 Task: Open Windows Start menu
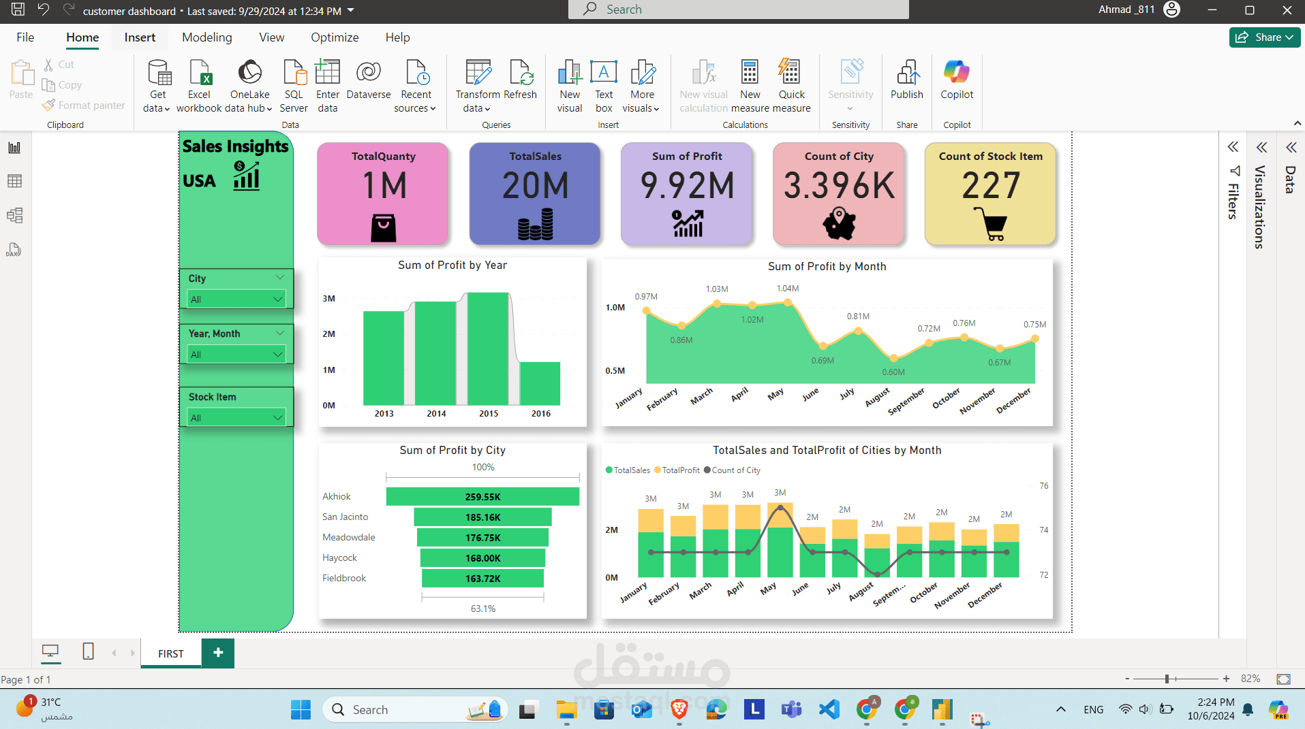(x=301, y=710)
